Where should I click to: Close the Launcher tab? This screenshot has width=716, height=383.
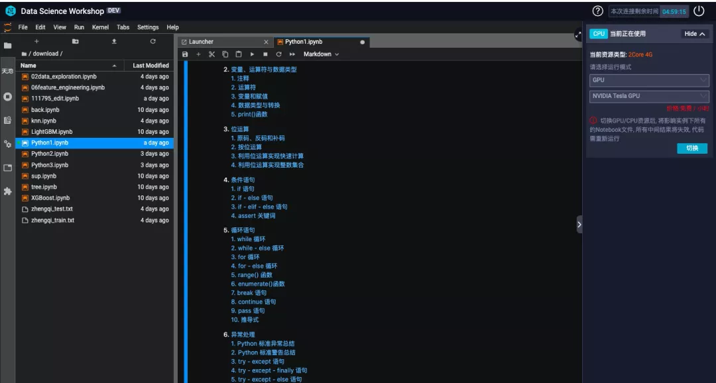267,42
